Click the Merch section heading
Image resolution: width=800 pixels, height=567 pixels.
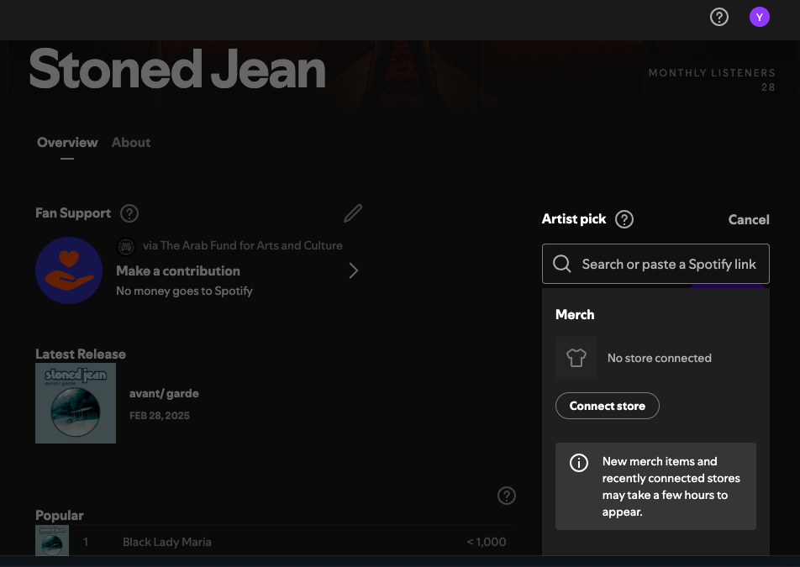point(575,315)
